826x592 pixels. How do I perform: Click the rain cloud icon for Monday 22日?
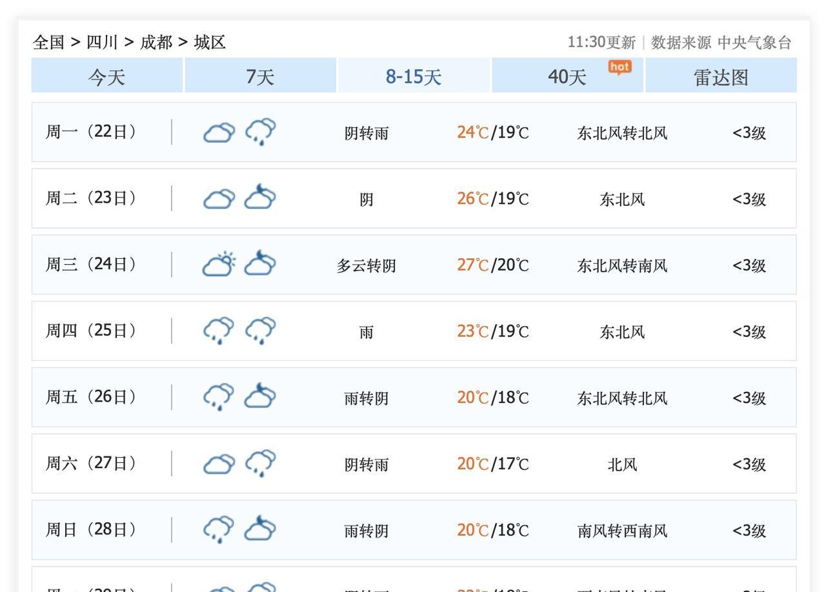[x=260, y=132]
